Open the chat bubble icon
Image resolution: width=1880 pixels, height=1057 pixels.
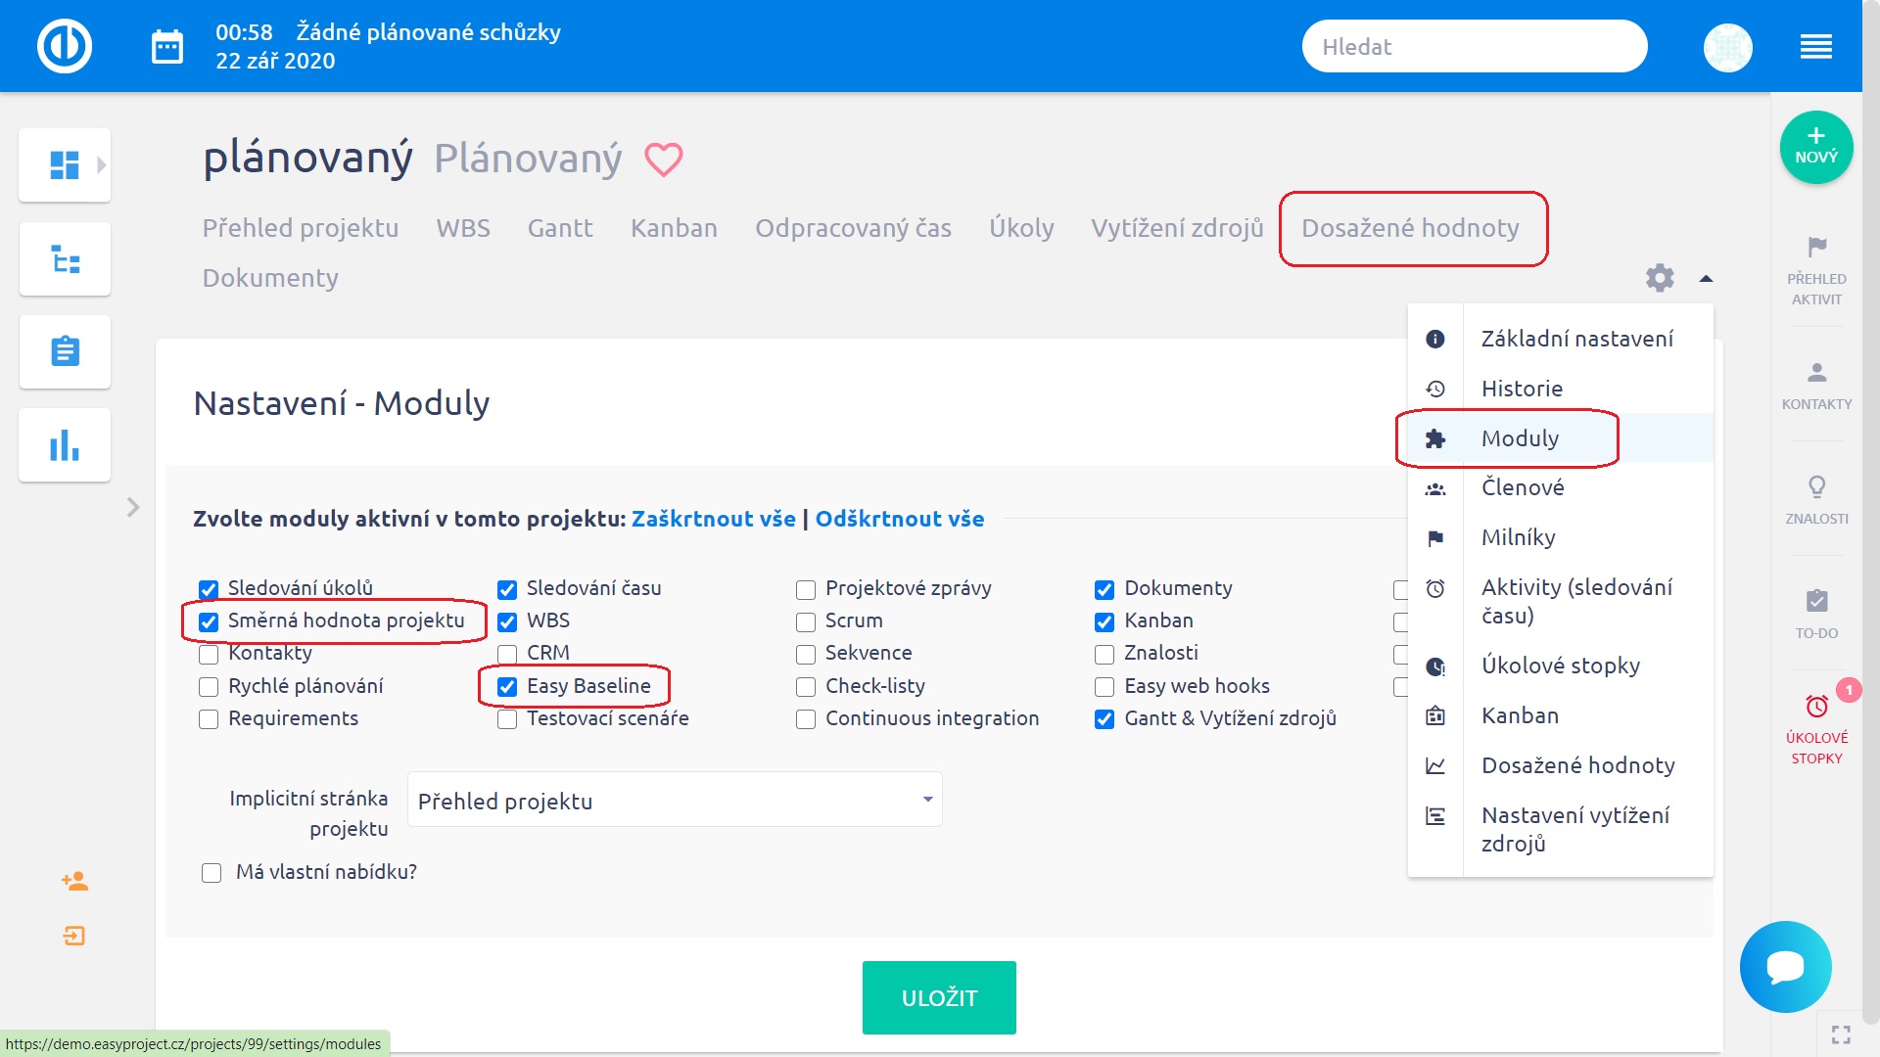1785,967
